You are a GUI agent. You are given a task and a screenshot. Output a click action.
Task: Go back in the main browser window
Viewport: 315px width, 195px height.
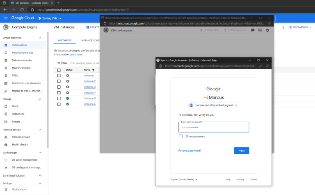(5, 10)
